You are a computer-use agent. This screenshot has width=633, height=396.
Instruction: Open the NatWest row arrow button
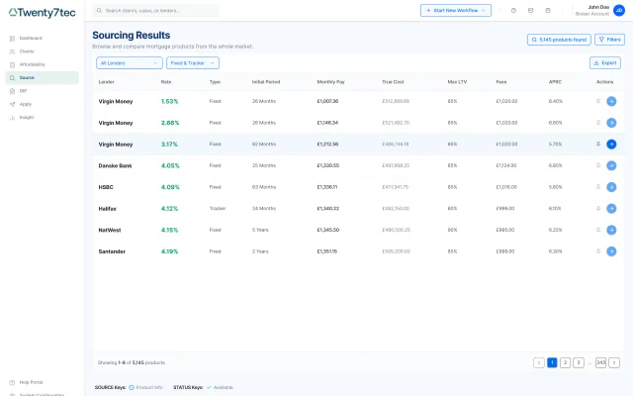(611, 230)
